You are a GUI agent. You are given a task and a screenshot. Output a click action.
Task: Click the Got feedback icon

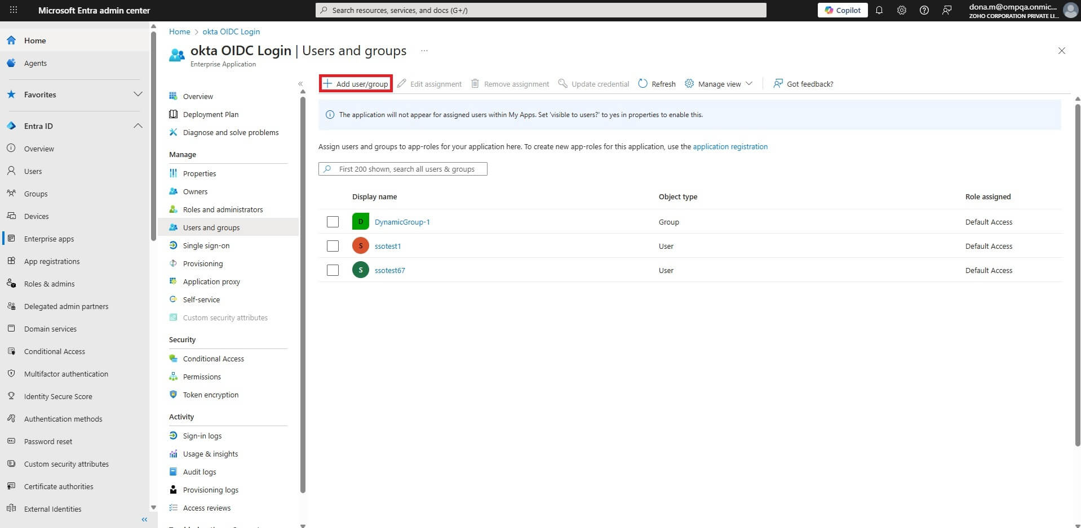(778, 83)
